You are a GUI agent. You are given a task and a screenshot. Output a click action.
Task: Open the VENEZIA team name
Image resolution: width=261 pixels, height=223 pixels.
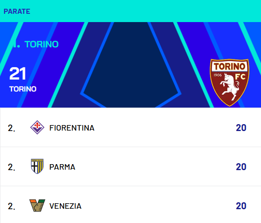[65, 206]
